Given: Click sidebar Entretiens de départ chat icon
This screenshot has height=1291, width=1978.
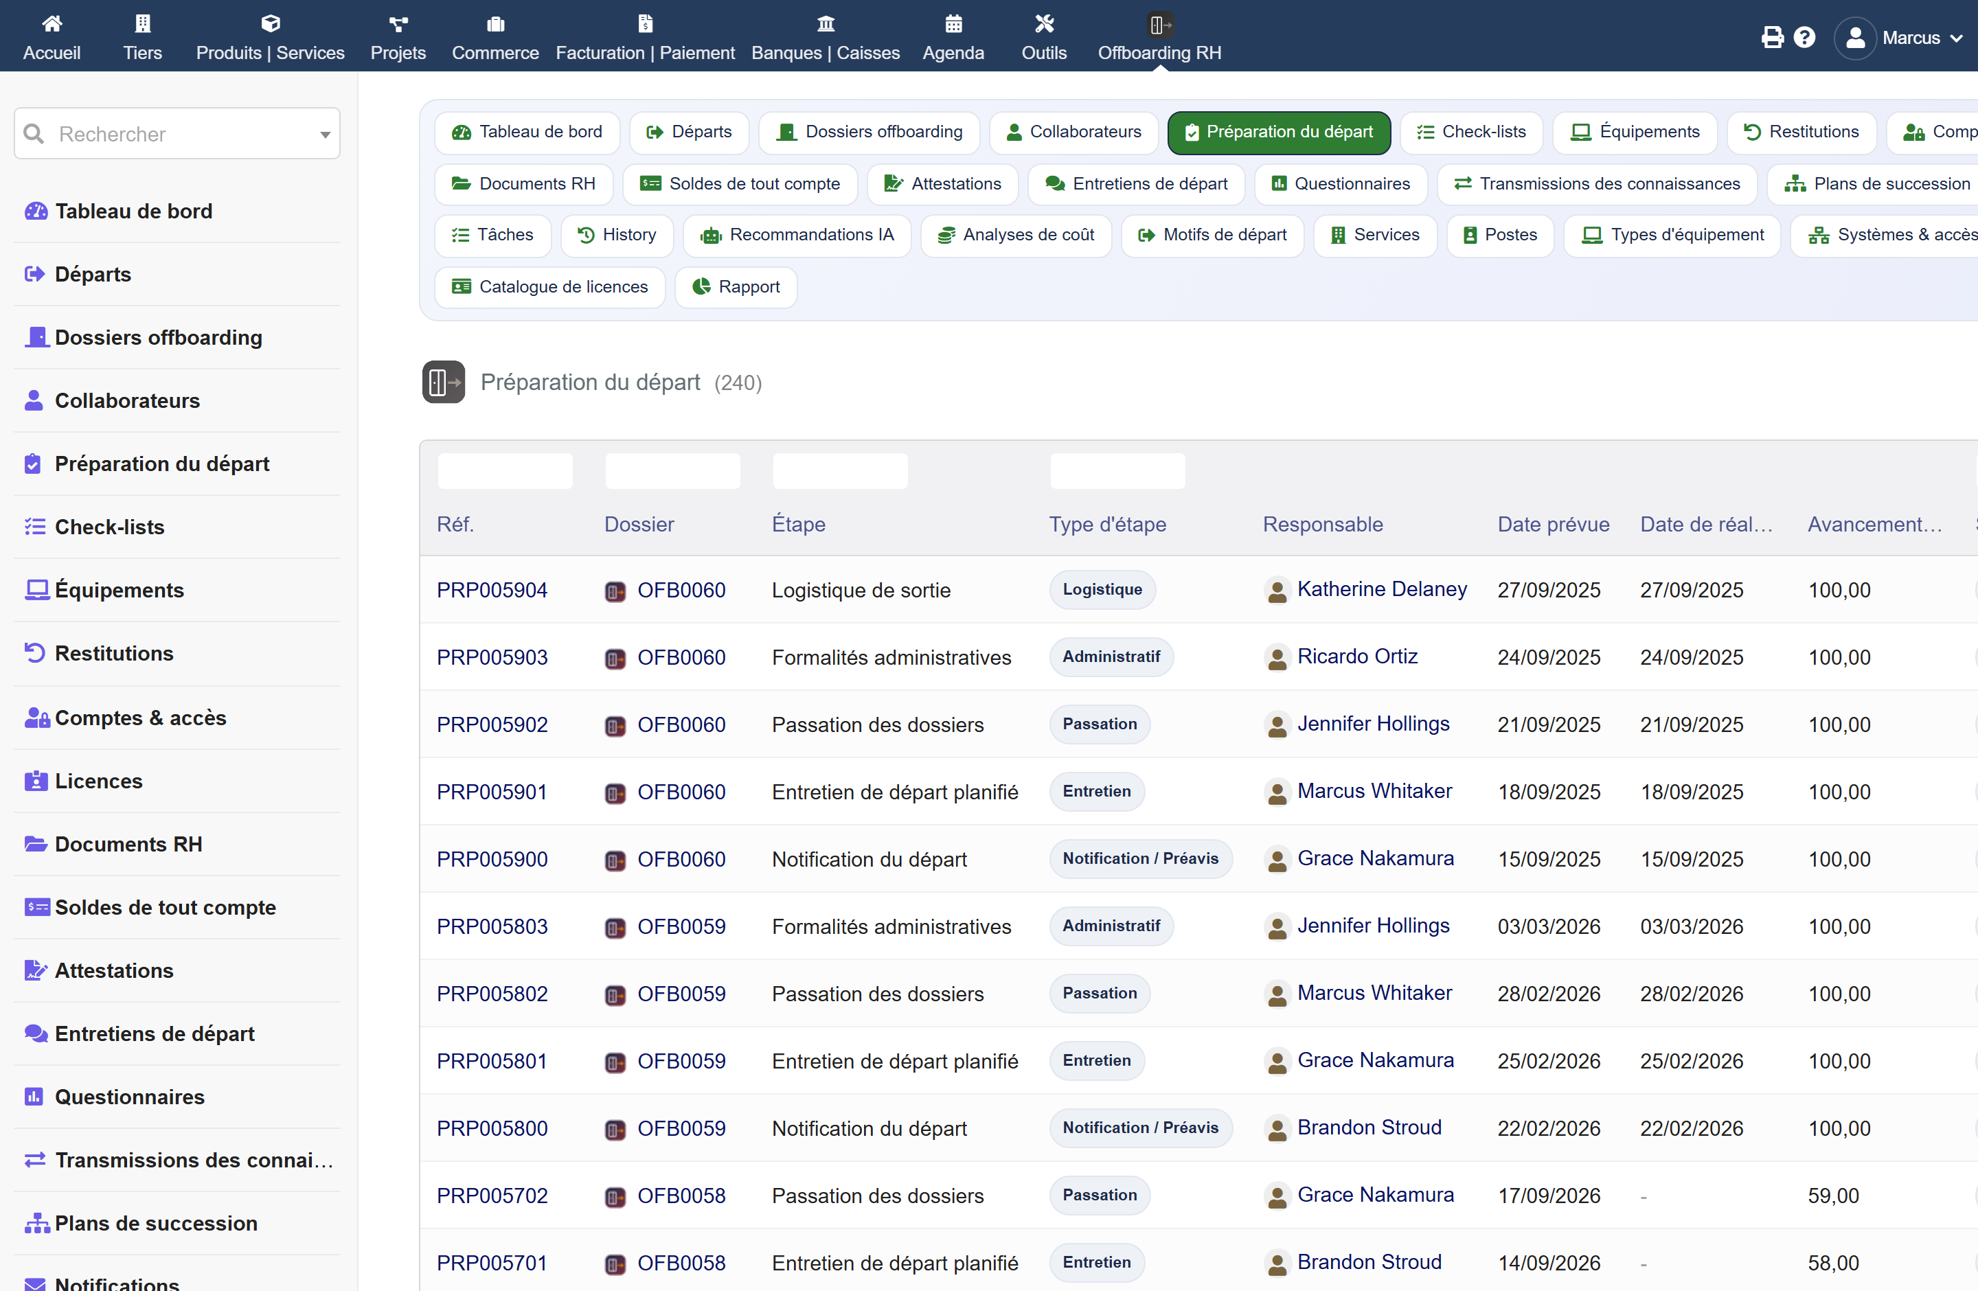Looking at the screenshot, I should (x=36, y=1033).
